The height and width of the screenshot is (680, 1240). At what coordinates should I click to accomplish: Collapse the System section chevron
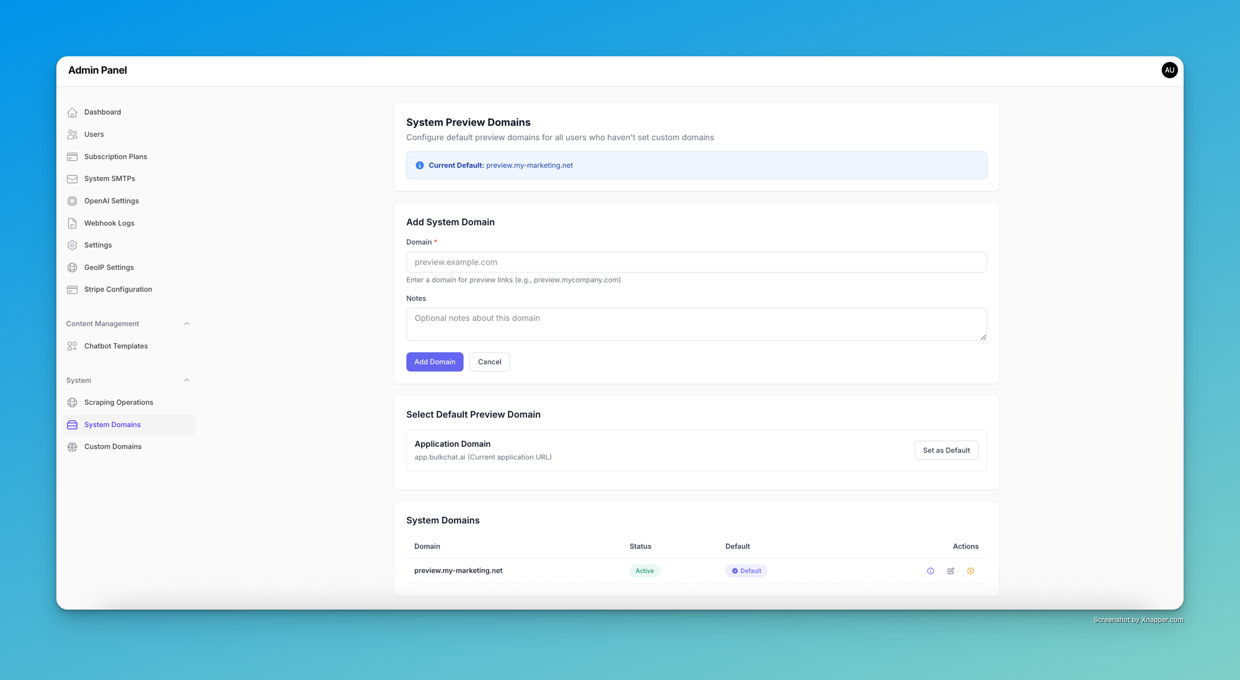pos(187,380)
